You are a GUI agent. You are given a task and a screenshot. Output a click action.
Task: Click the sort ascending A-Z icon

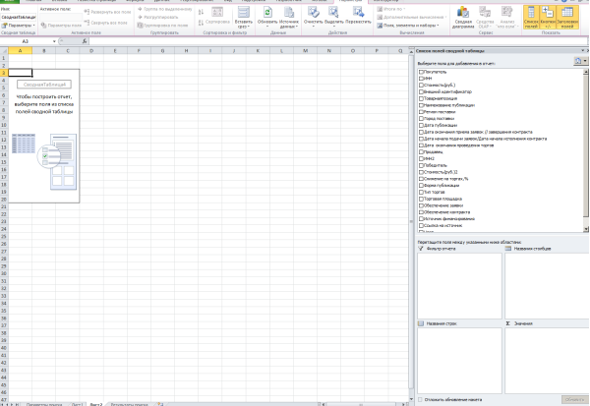tap(201, 12)
